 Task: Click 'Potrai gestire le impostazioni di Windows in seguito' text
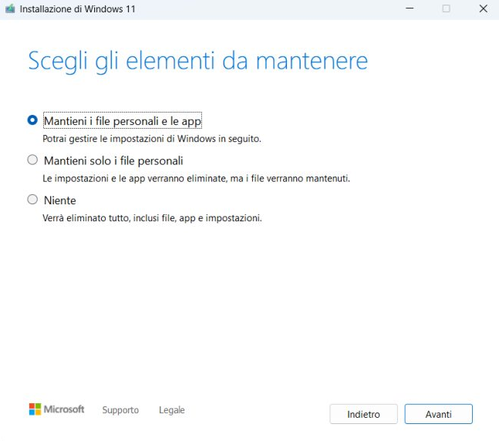pos(152,139)
